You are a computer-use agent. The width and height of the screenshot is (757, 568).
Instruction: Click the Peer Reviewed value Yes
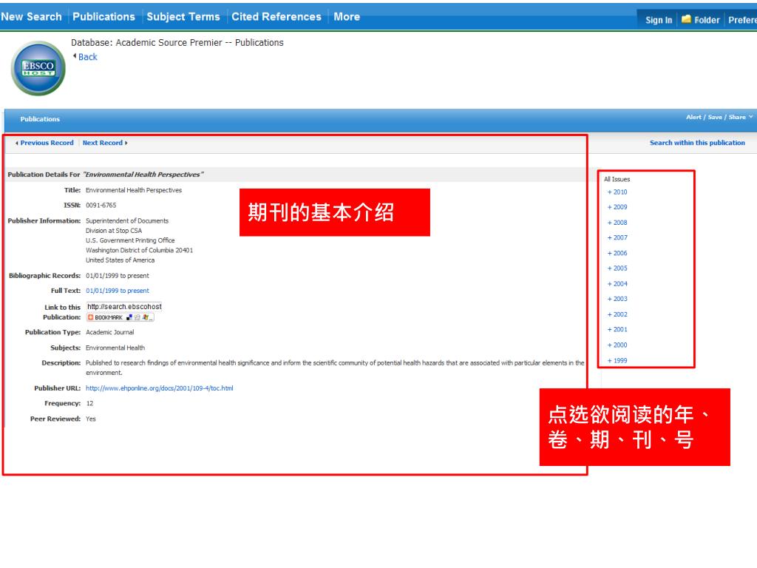click(x=91, y=419)
